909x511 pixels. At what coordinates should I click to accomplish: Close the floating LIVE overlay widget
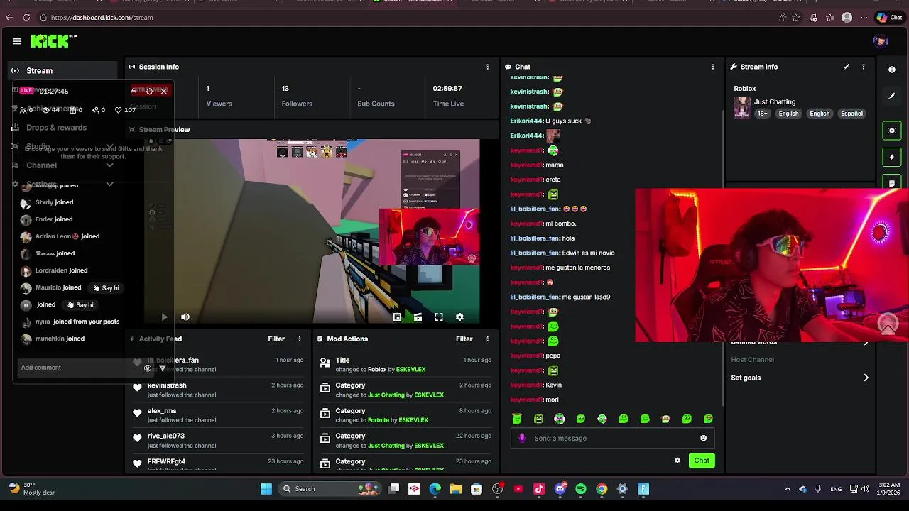tap(164, 91)
